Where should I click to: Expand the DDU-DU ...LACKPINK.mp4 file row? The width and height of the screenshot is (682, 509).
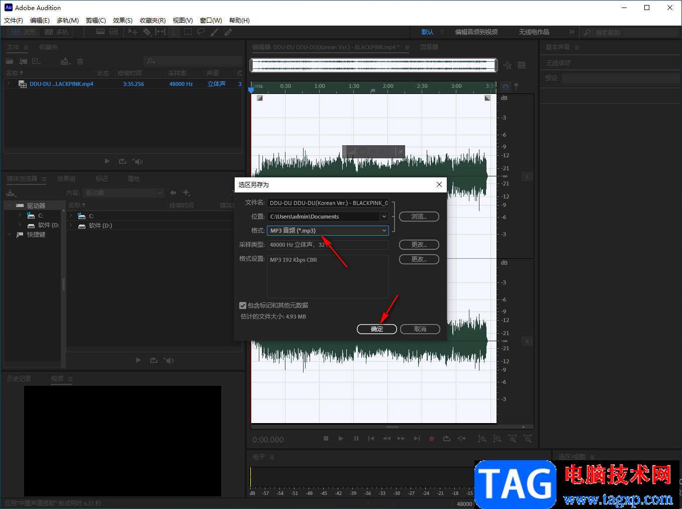(x=9, y=84)
